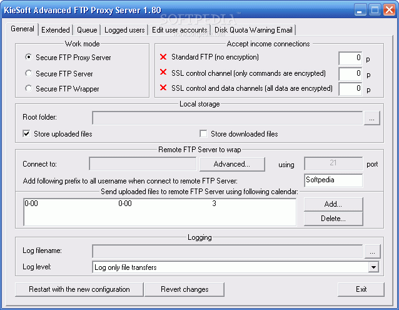Image resolution: width=399 pixels, height=310 pixels.
Task: Open Advanced connection settings
Action: [232, 164]
